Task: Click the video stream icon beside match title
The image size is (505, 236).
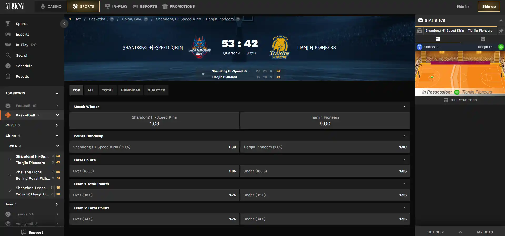Action: tap(419, 31)
